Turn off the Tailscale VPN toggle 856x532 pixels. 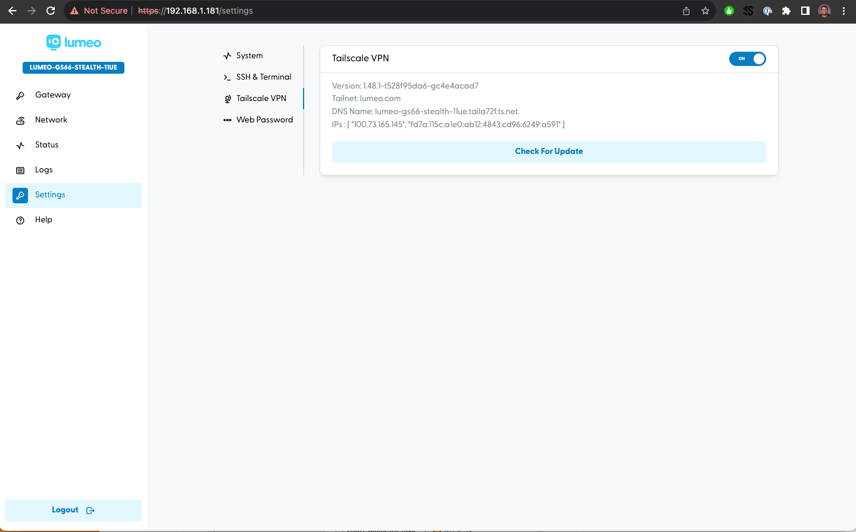(748, 59)
